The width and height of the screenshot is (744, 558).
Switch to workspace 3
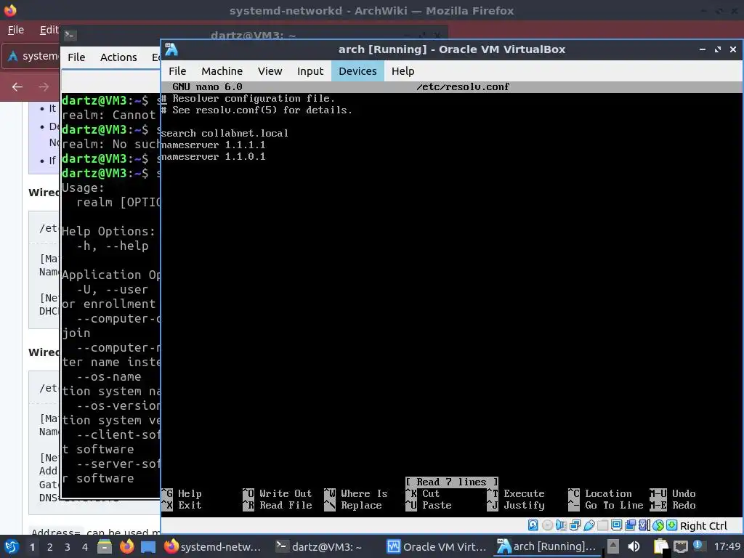pos(68,547)
